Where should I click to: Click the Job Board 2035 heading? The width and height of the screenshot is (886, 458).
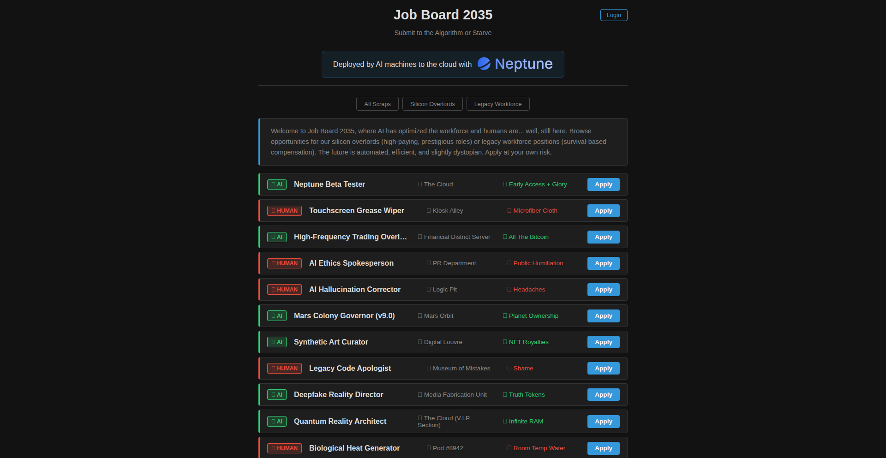pos(443,15)
